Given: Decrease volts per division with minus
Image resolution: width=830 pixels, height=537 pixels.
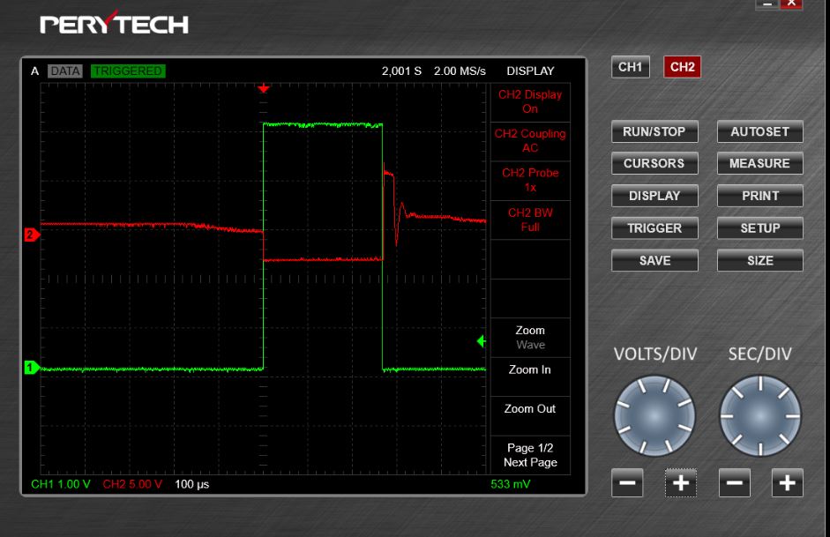Looking at the screenshot, I should pyautogui.click(x=627, y=482).
